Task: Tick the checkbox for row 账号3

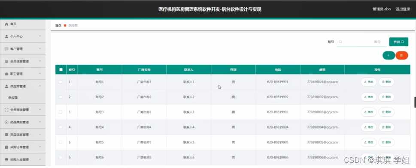Action: click(61, 112)
